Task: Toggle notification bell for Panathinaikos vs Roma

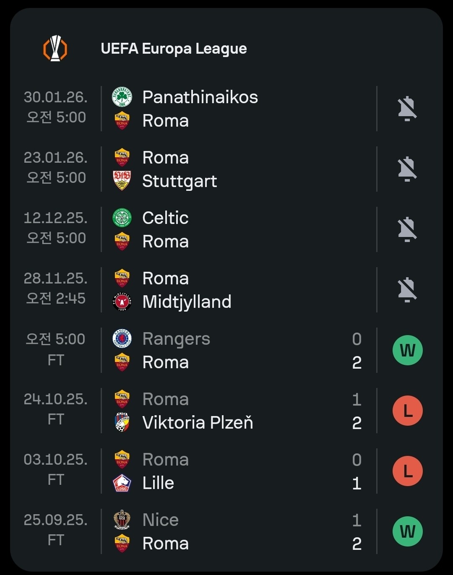Action: (x=407, y=109)
